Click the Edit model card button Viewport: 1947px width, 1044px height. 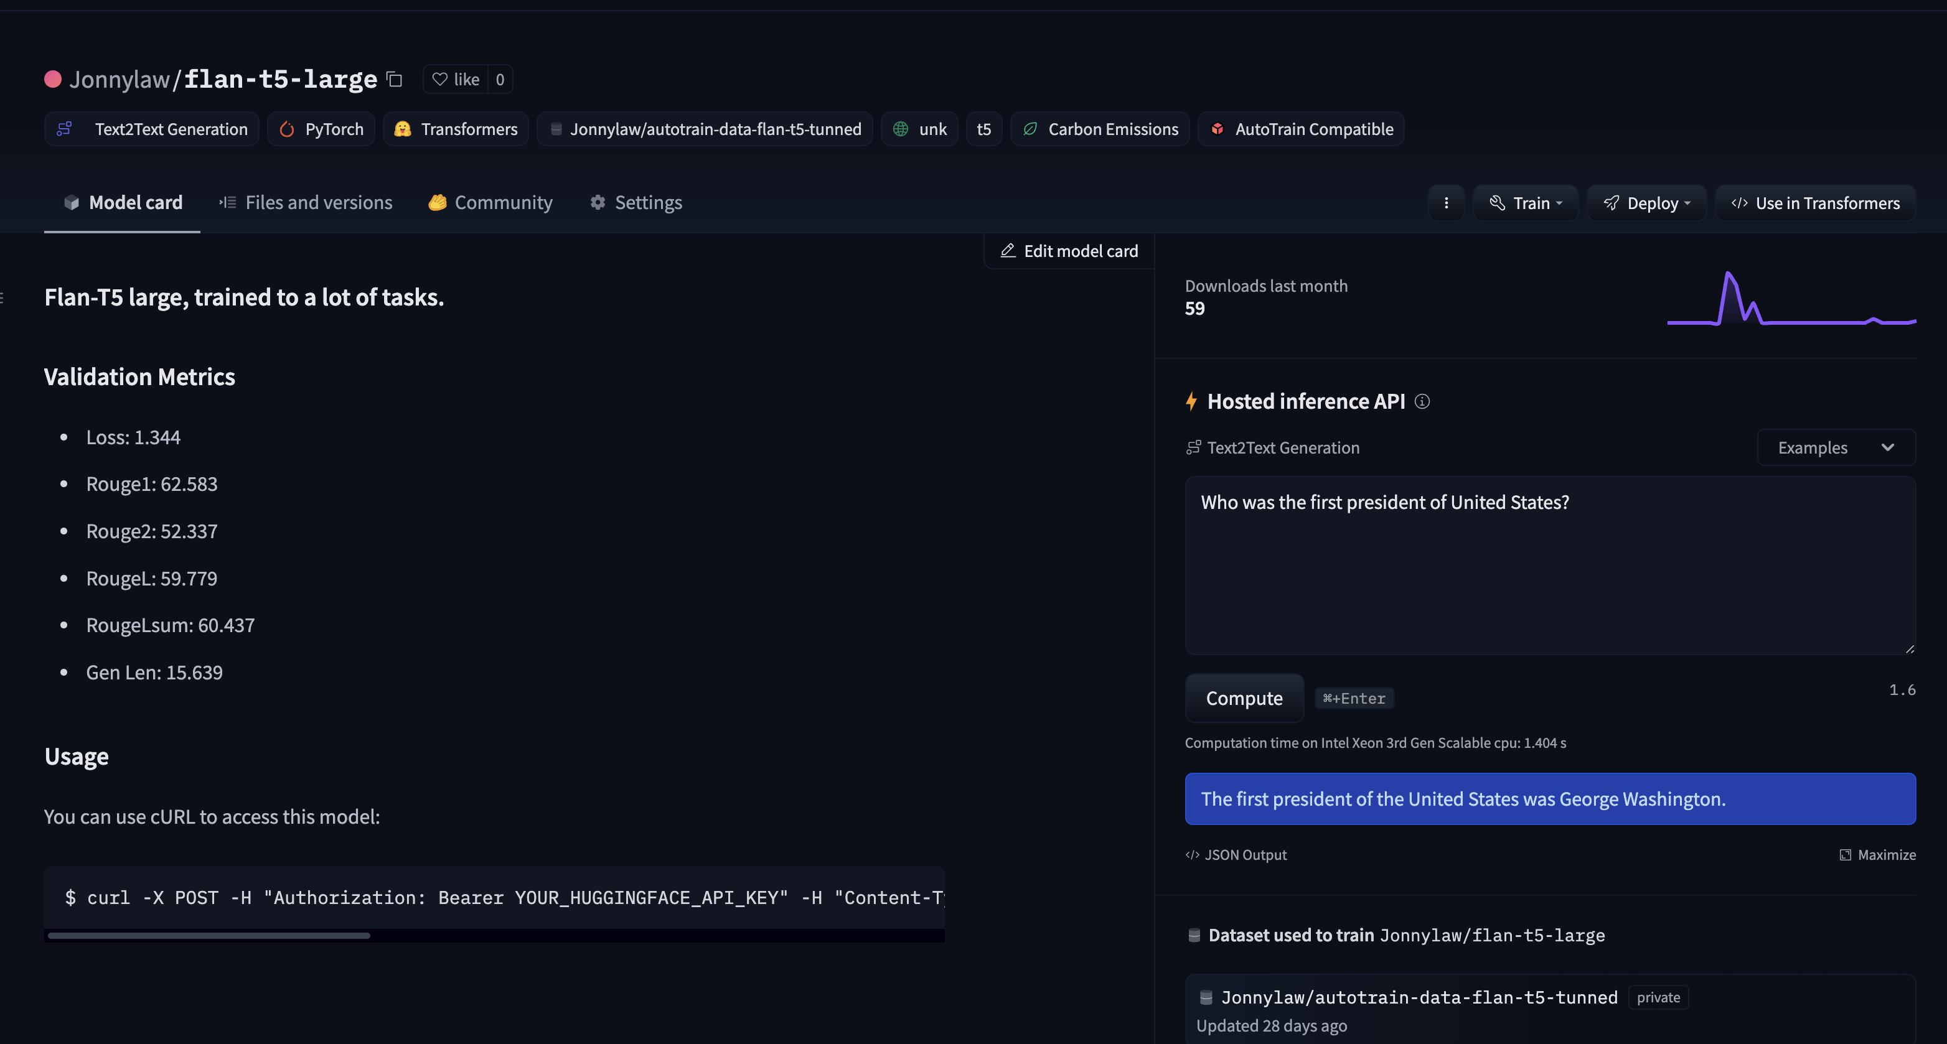(x=1069, y=251)
